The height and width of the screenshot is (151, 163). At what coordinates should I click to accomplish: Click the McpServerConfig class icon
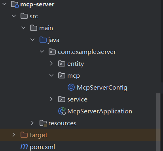71,87
